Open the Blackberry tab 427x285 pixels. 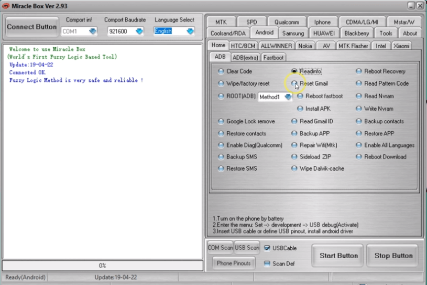point(356,33)
